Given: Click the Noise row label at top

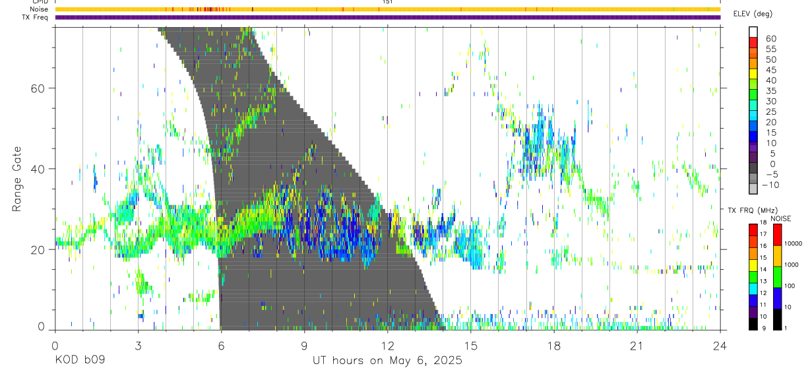Looking at the screenshot, I should (x=40, y=9).
